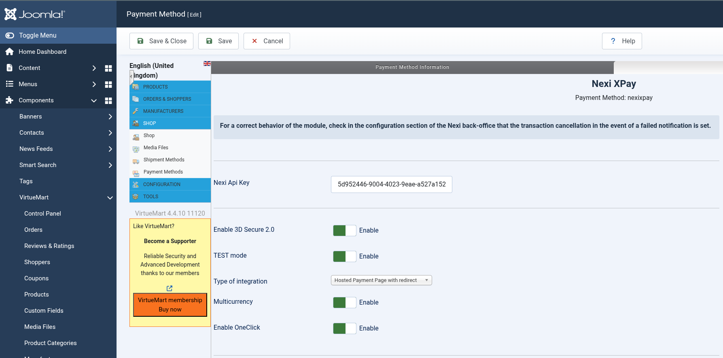Screen dimensions: 723x358
Task: Expand the Smart Search submenu chevron
Action: pos(110,165)
